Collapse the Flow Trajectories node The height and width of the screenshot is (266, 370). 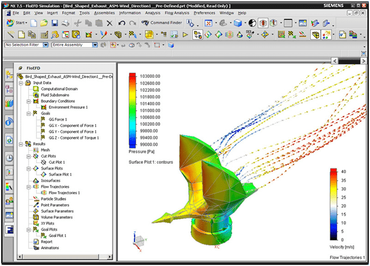tap(28, 187)
